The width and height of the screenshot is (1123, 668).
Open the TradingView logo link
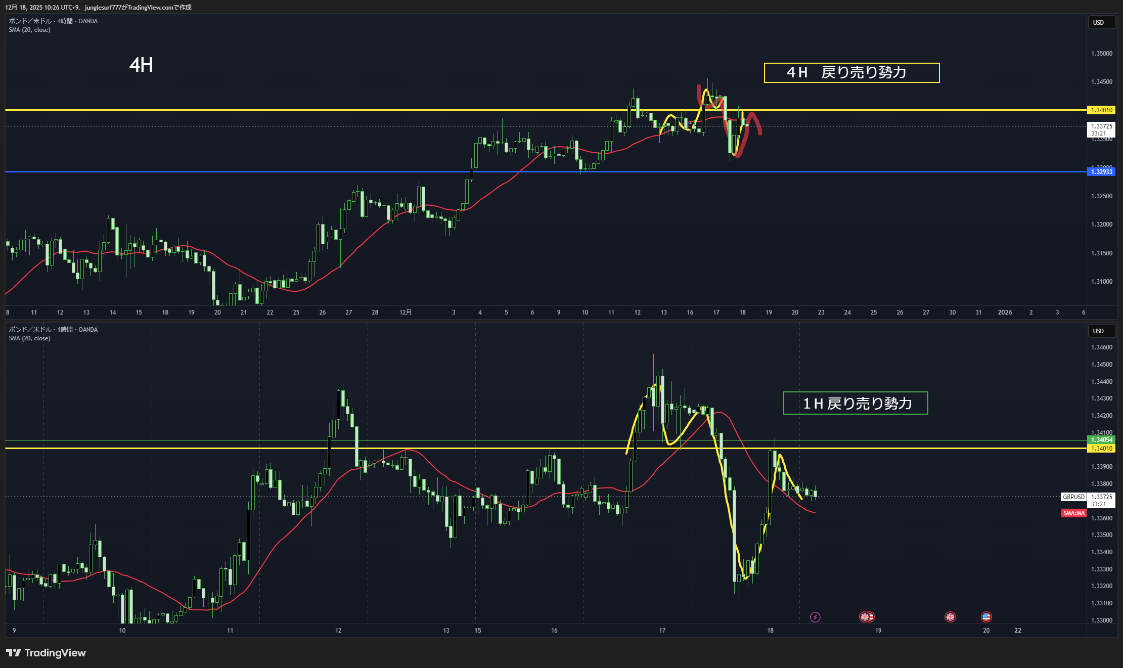point(46,653)
